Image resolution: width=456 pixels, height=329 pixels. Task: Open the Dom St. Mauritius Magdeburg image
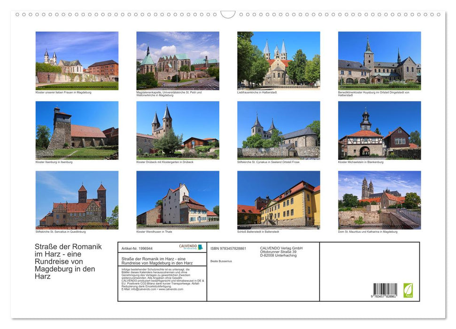[x=379, y=200]
